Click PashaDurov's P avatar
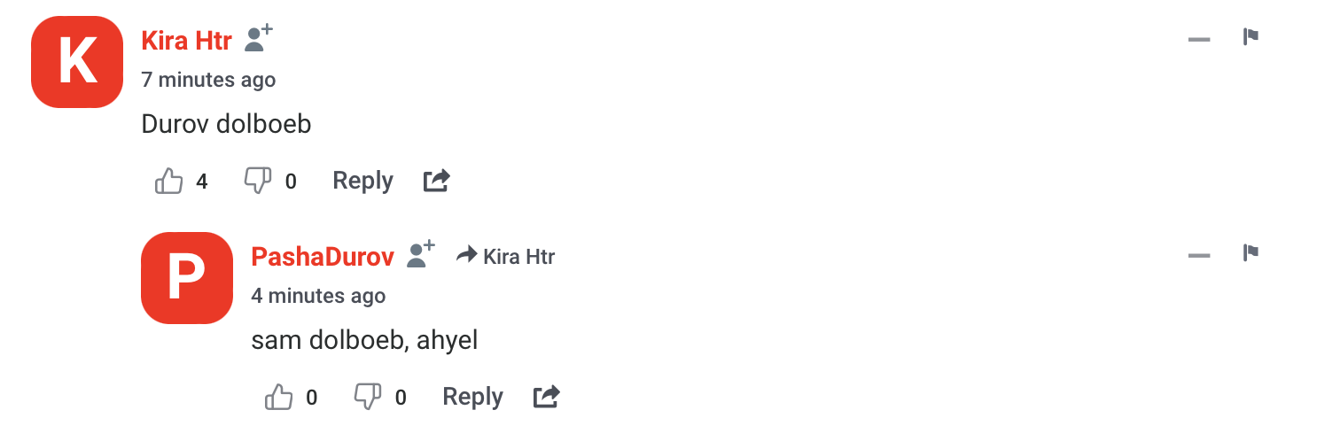 (187, 278)
